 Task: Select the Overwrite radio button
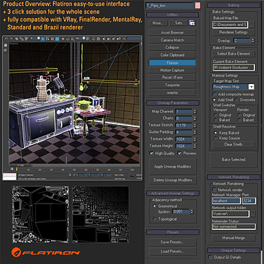(237, 100)
